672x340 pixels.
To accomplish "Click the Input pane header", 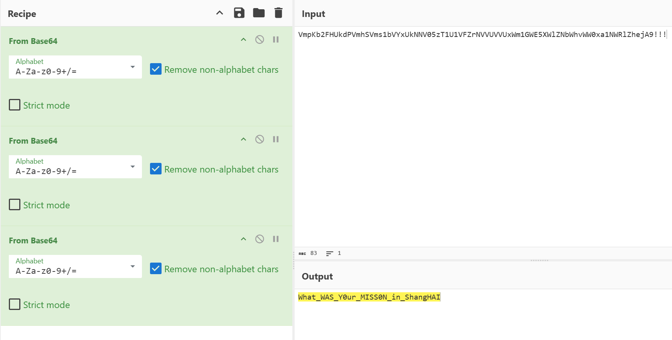I will 313,14.
